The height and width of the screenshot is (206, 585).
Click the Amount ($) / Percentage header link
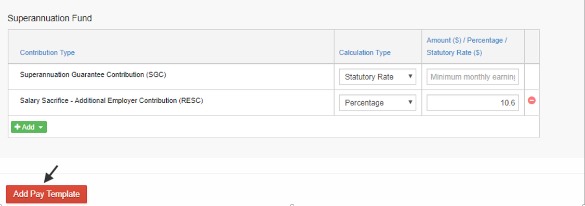[x=467, y=46]
